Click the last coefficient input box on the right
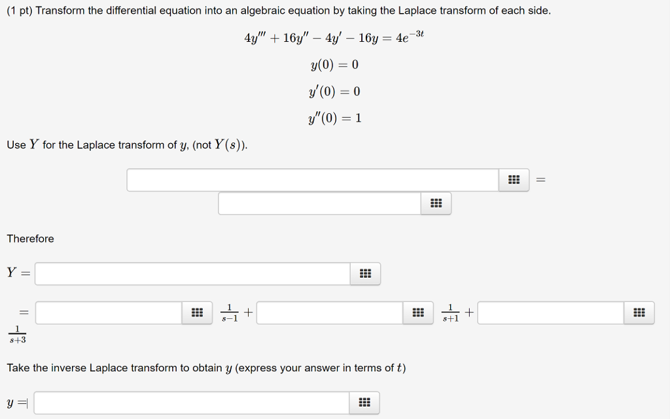 click(x=550, y=312)
